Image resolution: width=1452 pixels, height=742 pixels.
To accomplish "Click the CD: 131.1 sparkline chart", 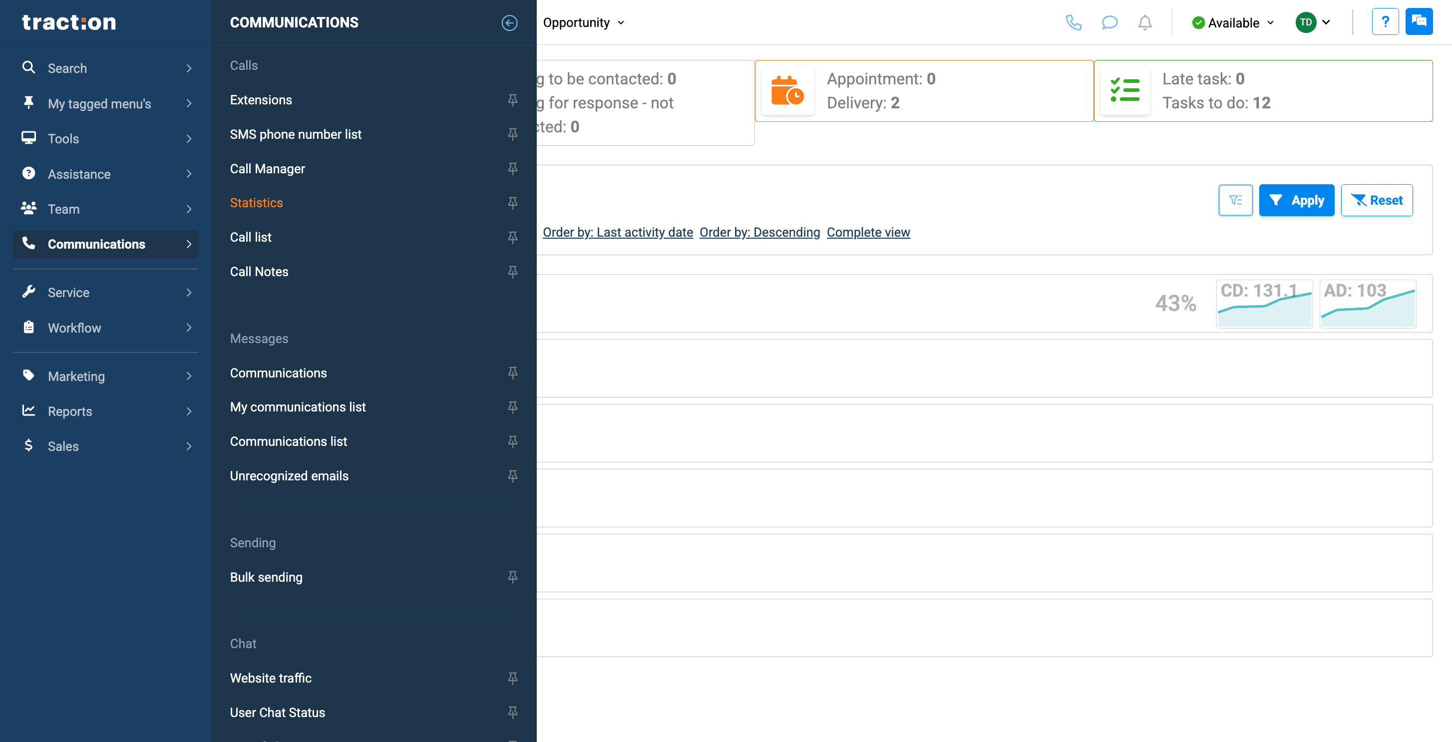I will coord(1264,304).
